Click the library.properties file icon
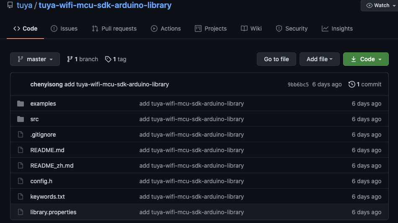 pyautogui.click(x=21, y=212)
